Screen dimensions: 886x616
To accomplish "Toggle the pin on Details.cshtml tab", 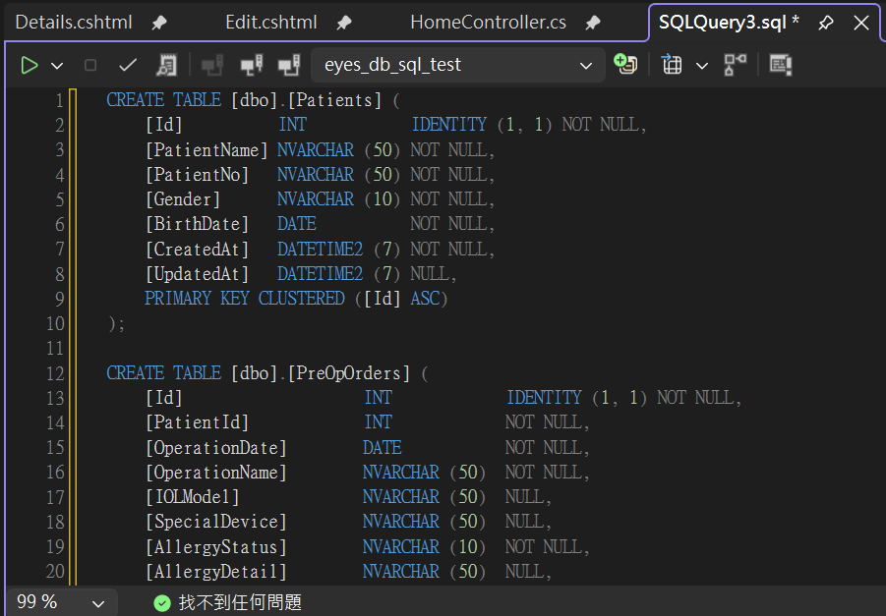I will [x=159, y=23].
